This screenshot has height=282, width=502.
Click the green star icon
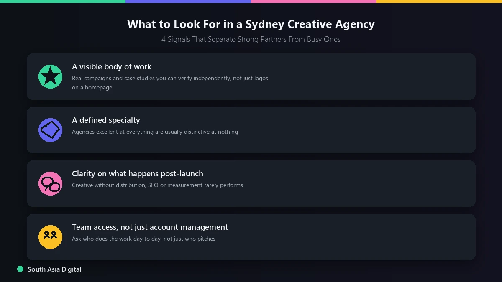coord(50,76)
